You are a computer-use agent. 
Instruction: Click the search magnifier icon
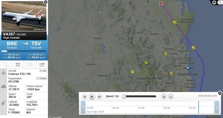(x=220, y=3)
